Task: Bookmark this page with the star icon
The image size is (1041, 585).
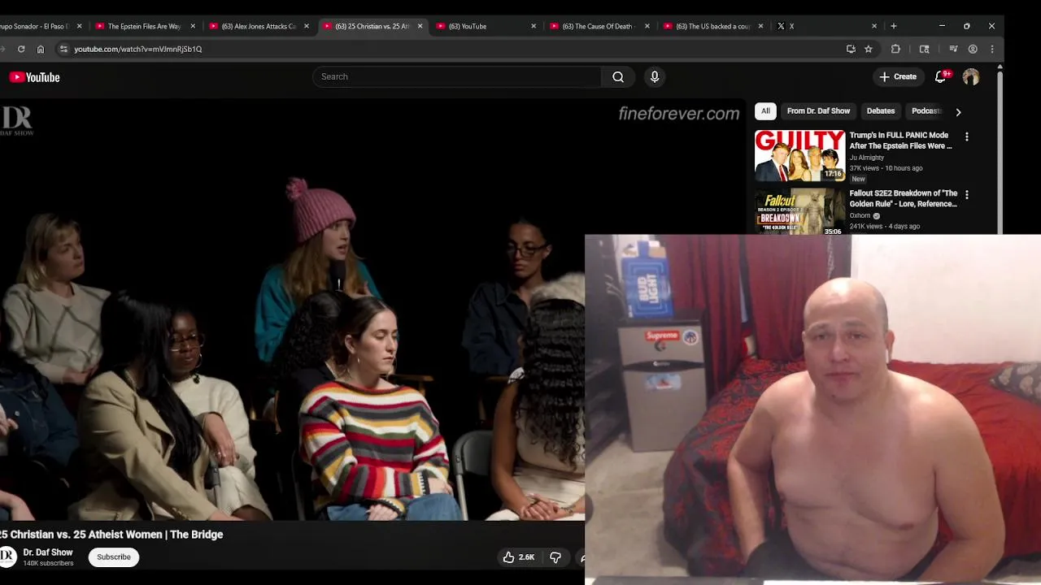Action: (869, 49)
